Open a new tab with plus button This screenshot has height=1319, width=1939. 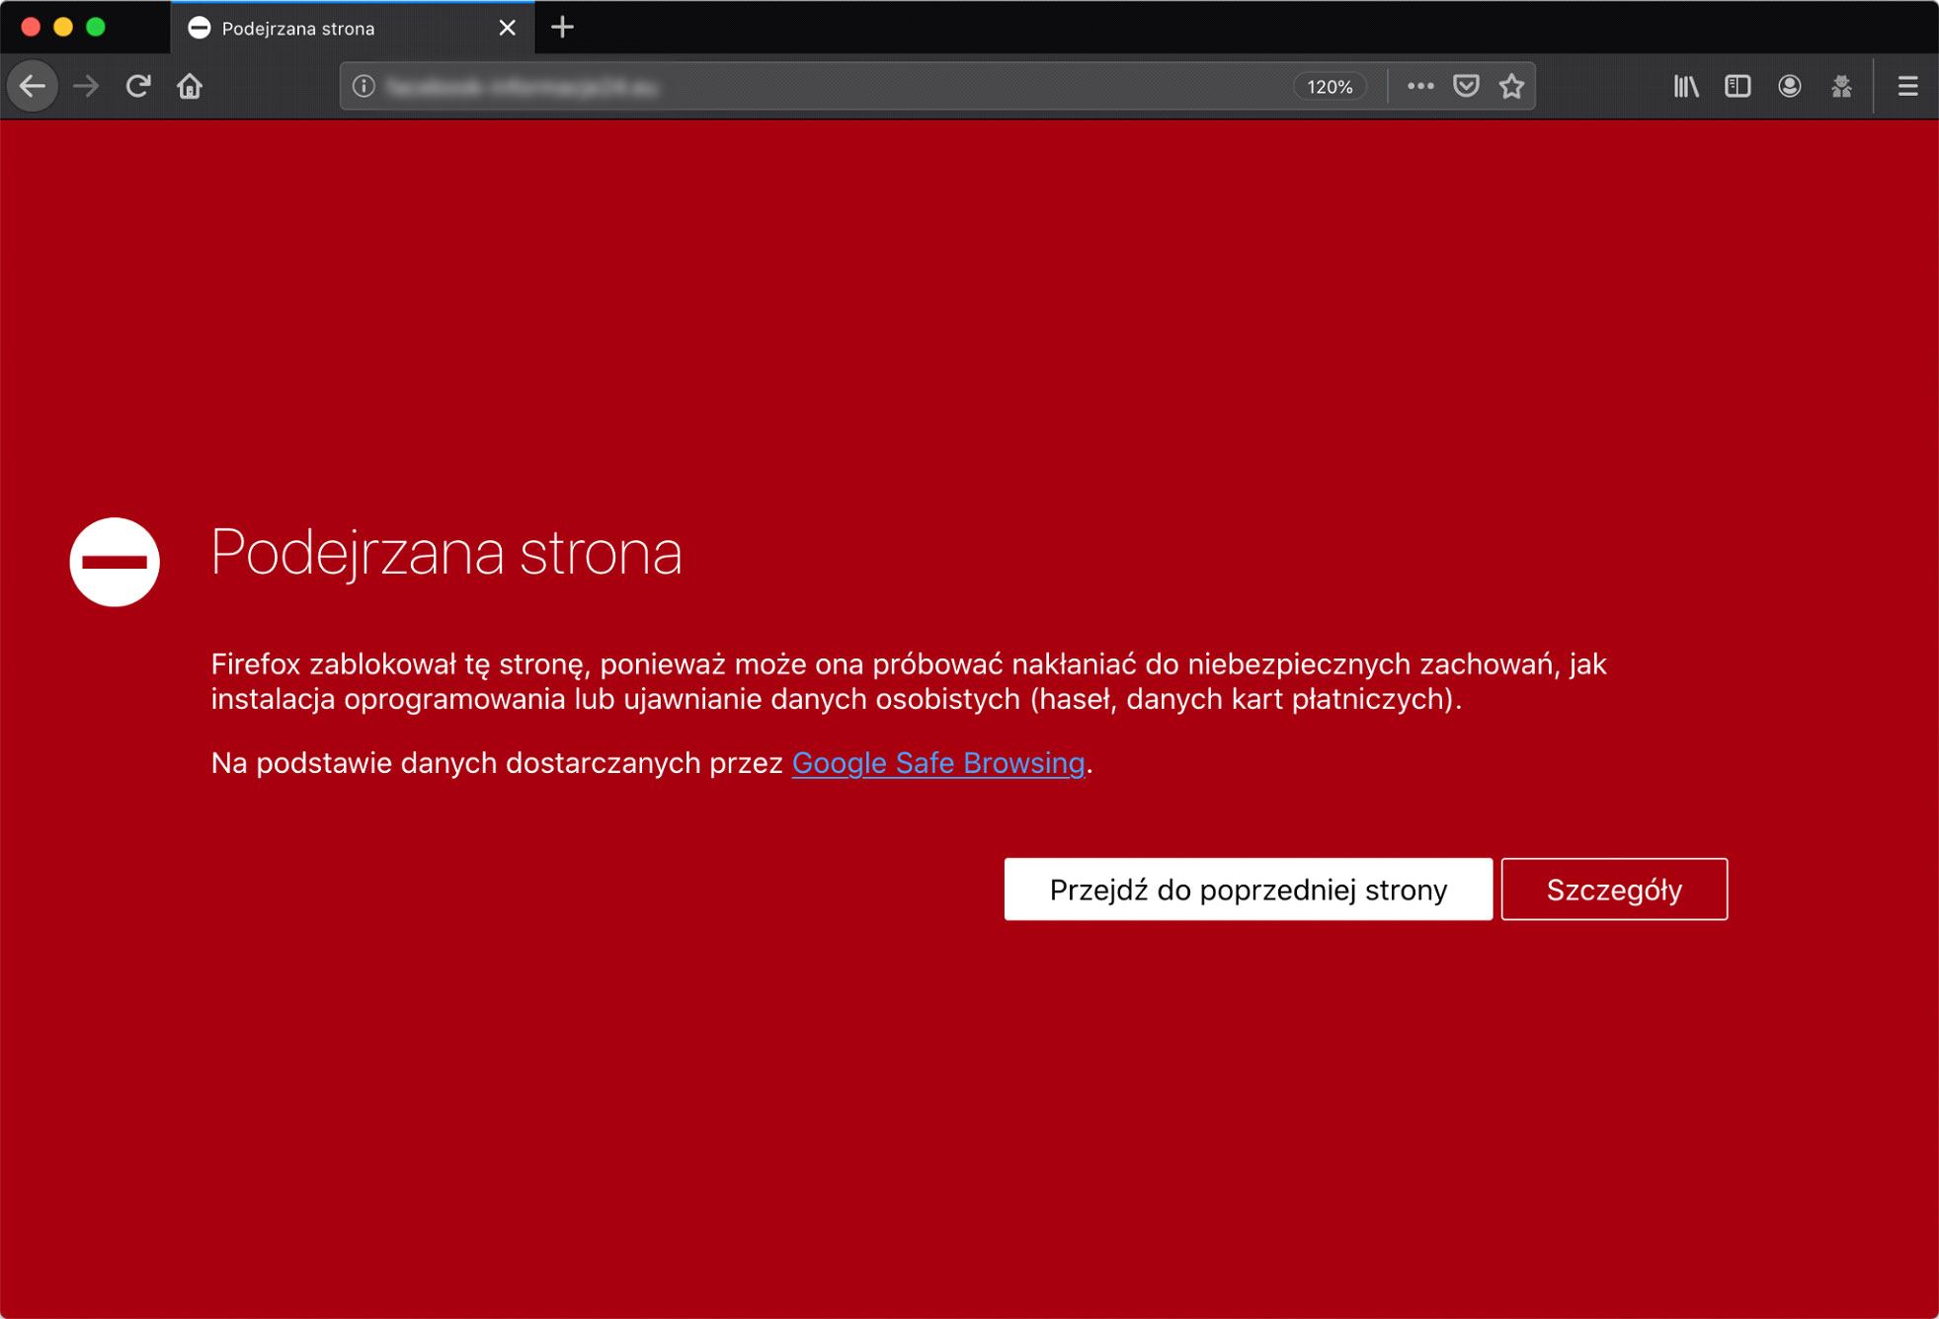562,28
